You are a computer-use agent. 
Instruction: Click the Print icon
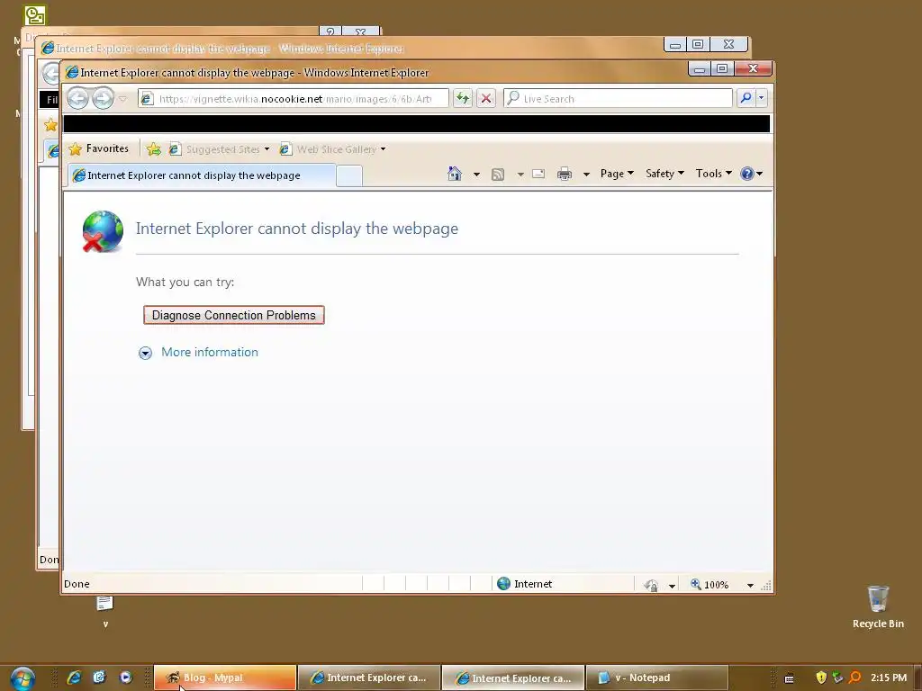[x=565, y=174]
